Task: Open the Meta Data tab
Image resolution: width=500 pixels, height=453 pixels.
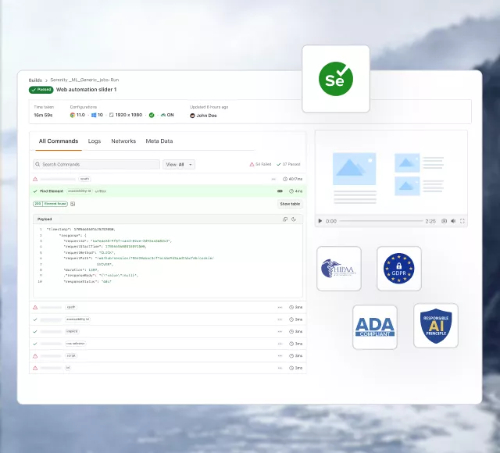Action: point(159,141)
